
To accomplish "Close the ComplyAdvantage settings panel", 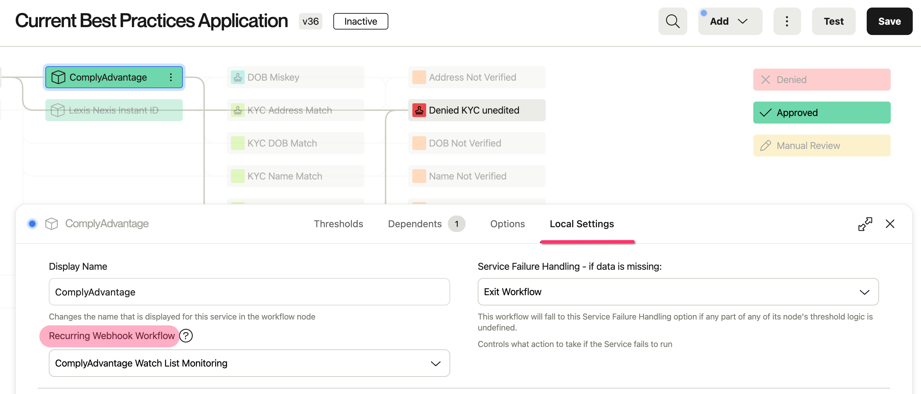I will (x=890, y=224).
